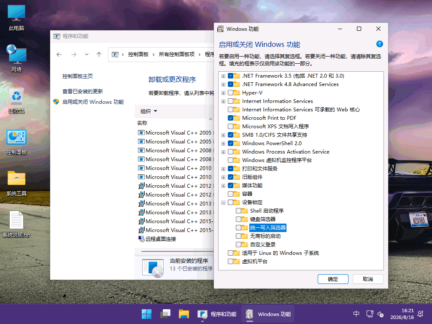Enable the 统一写入筛选器 checkbox
This screenshot has height=324, width=432.
tap(239, 227)
